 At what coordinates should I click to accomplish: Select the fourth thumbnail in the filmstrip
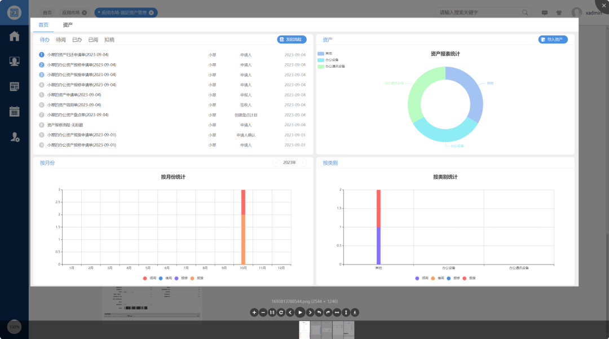click(x=338, y=330)
